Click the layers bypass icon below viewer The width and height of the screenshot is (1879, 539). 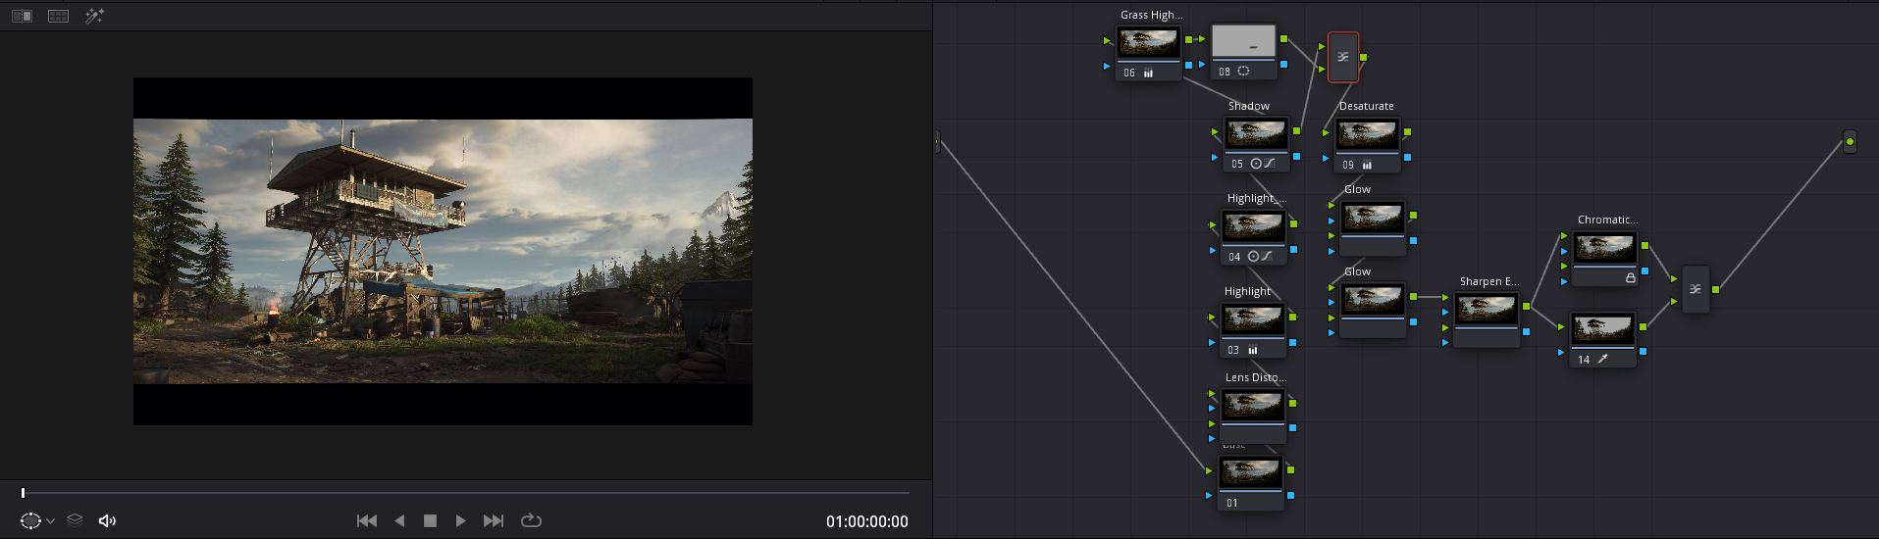[75, 520]
